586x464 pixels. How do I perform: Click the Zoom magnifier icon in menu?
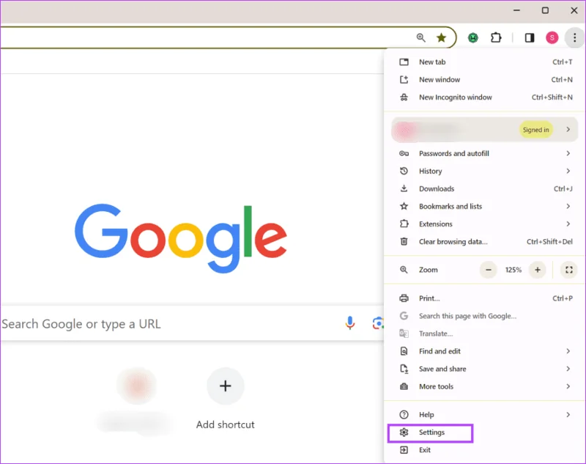pyautogui.click(x=404, y=270)
